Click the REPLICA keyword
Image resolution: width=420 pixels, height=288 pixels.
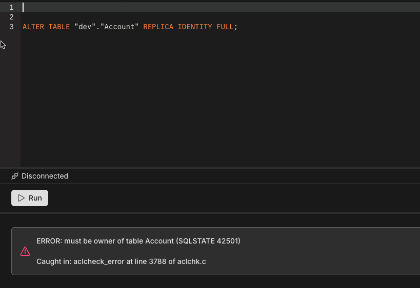[x=158, y=27]
